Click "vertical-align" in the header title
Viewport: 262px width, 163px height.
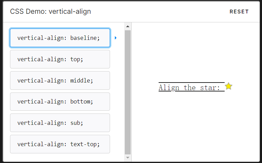70,11
